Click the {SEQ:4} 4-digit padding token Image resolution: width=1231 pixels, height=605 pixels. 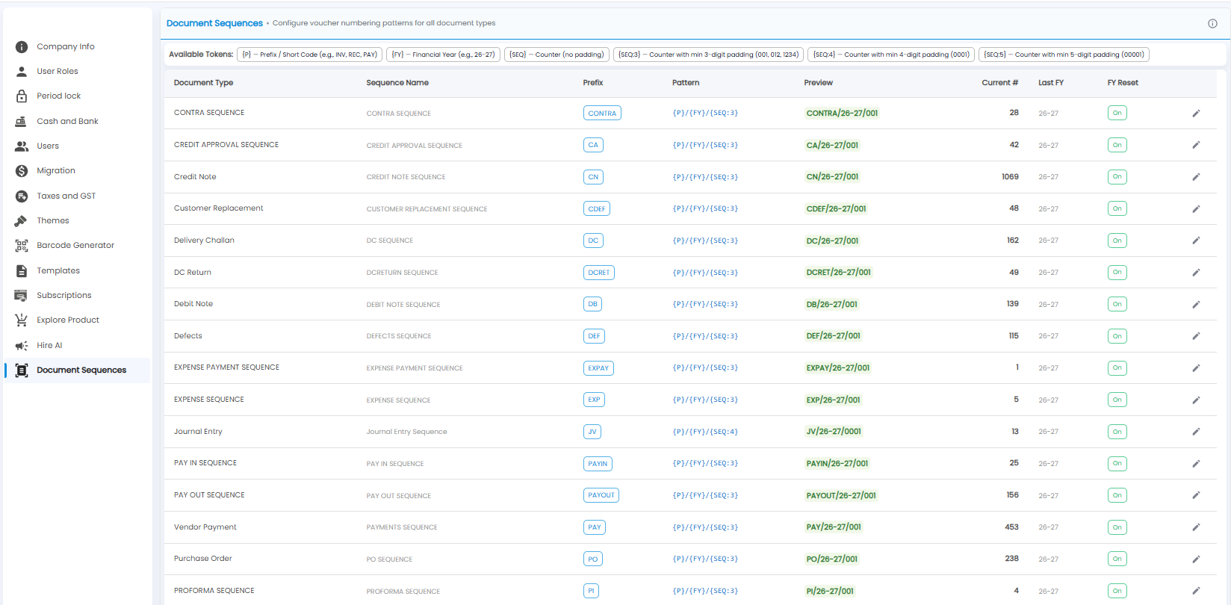tap(891, 55)
